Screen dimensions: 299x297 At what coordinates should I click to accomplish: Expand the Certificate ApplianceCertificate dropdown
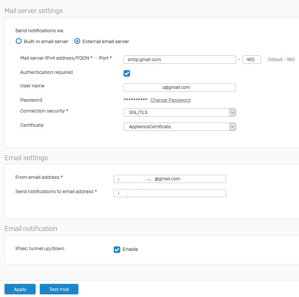pyautogui.click(x=180, y=127)
